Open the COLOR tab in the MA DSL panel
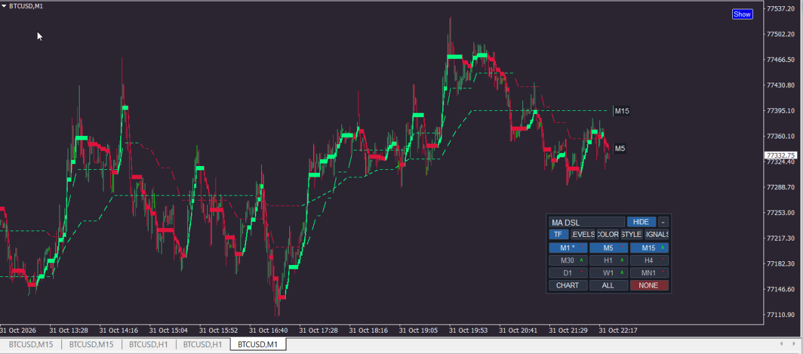This screenshot has height=354, width=803. pos(608,234)
